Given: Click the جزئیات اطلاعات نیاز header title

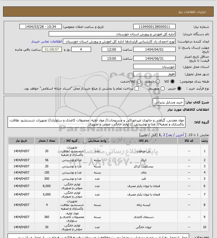Looking at the screenshot, I should (192, 12).
